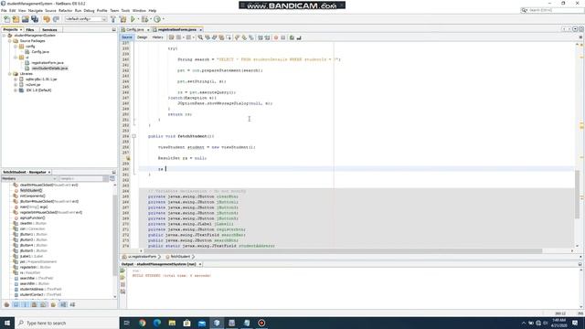Open the Tools menu
Image resolution: width=585 pixels, height=329 pixels.
click(125, 10)
